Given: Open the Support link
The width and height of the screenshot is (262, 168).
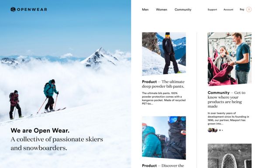Looking at the screenshot, I should tap(212, 10).
